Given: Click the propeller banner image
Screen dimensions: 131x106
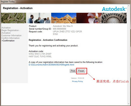Looking at the screenshot, I should tap(89, 18).
